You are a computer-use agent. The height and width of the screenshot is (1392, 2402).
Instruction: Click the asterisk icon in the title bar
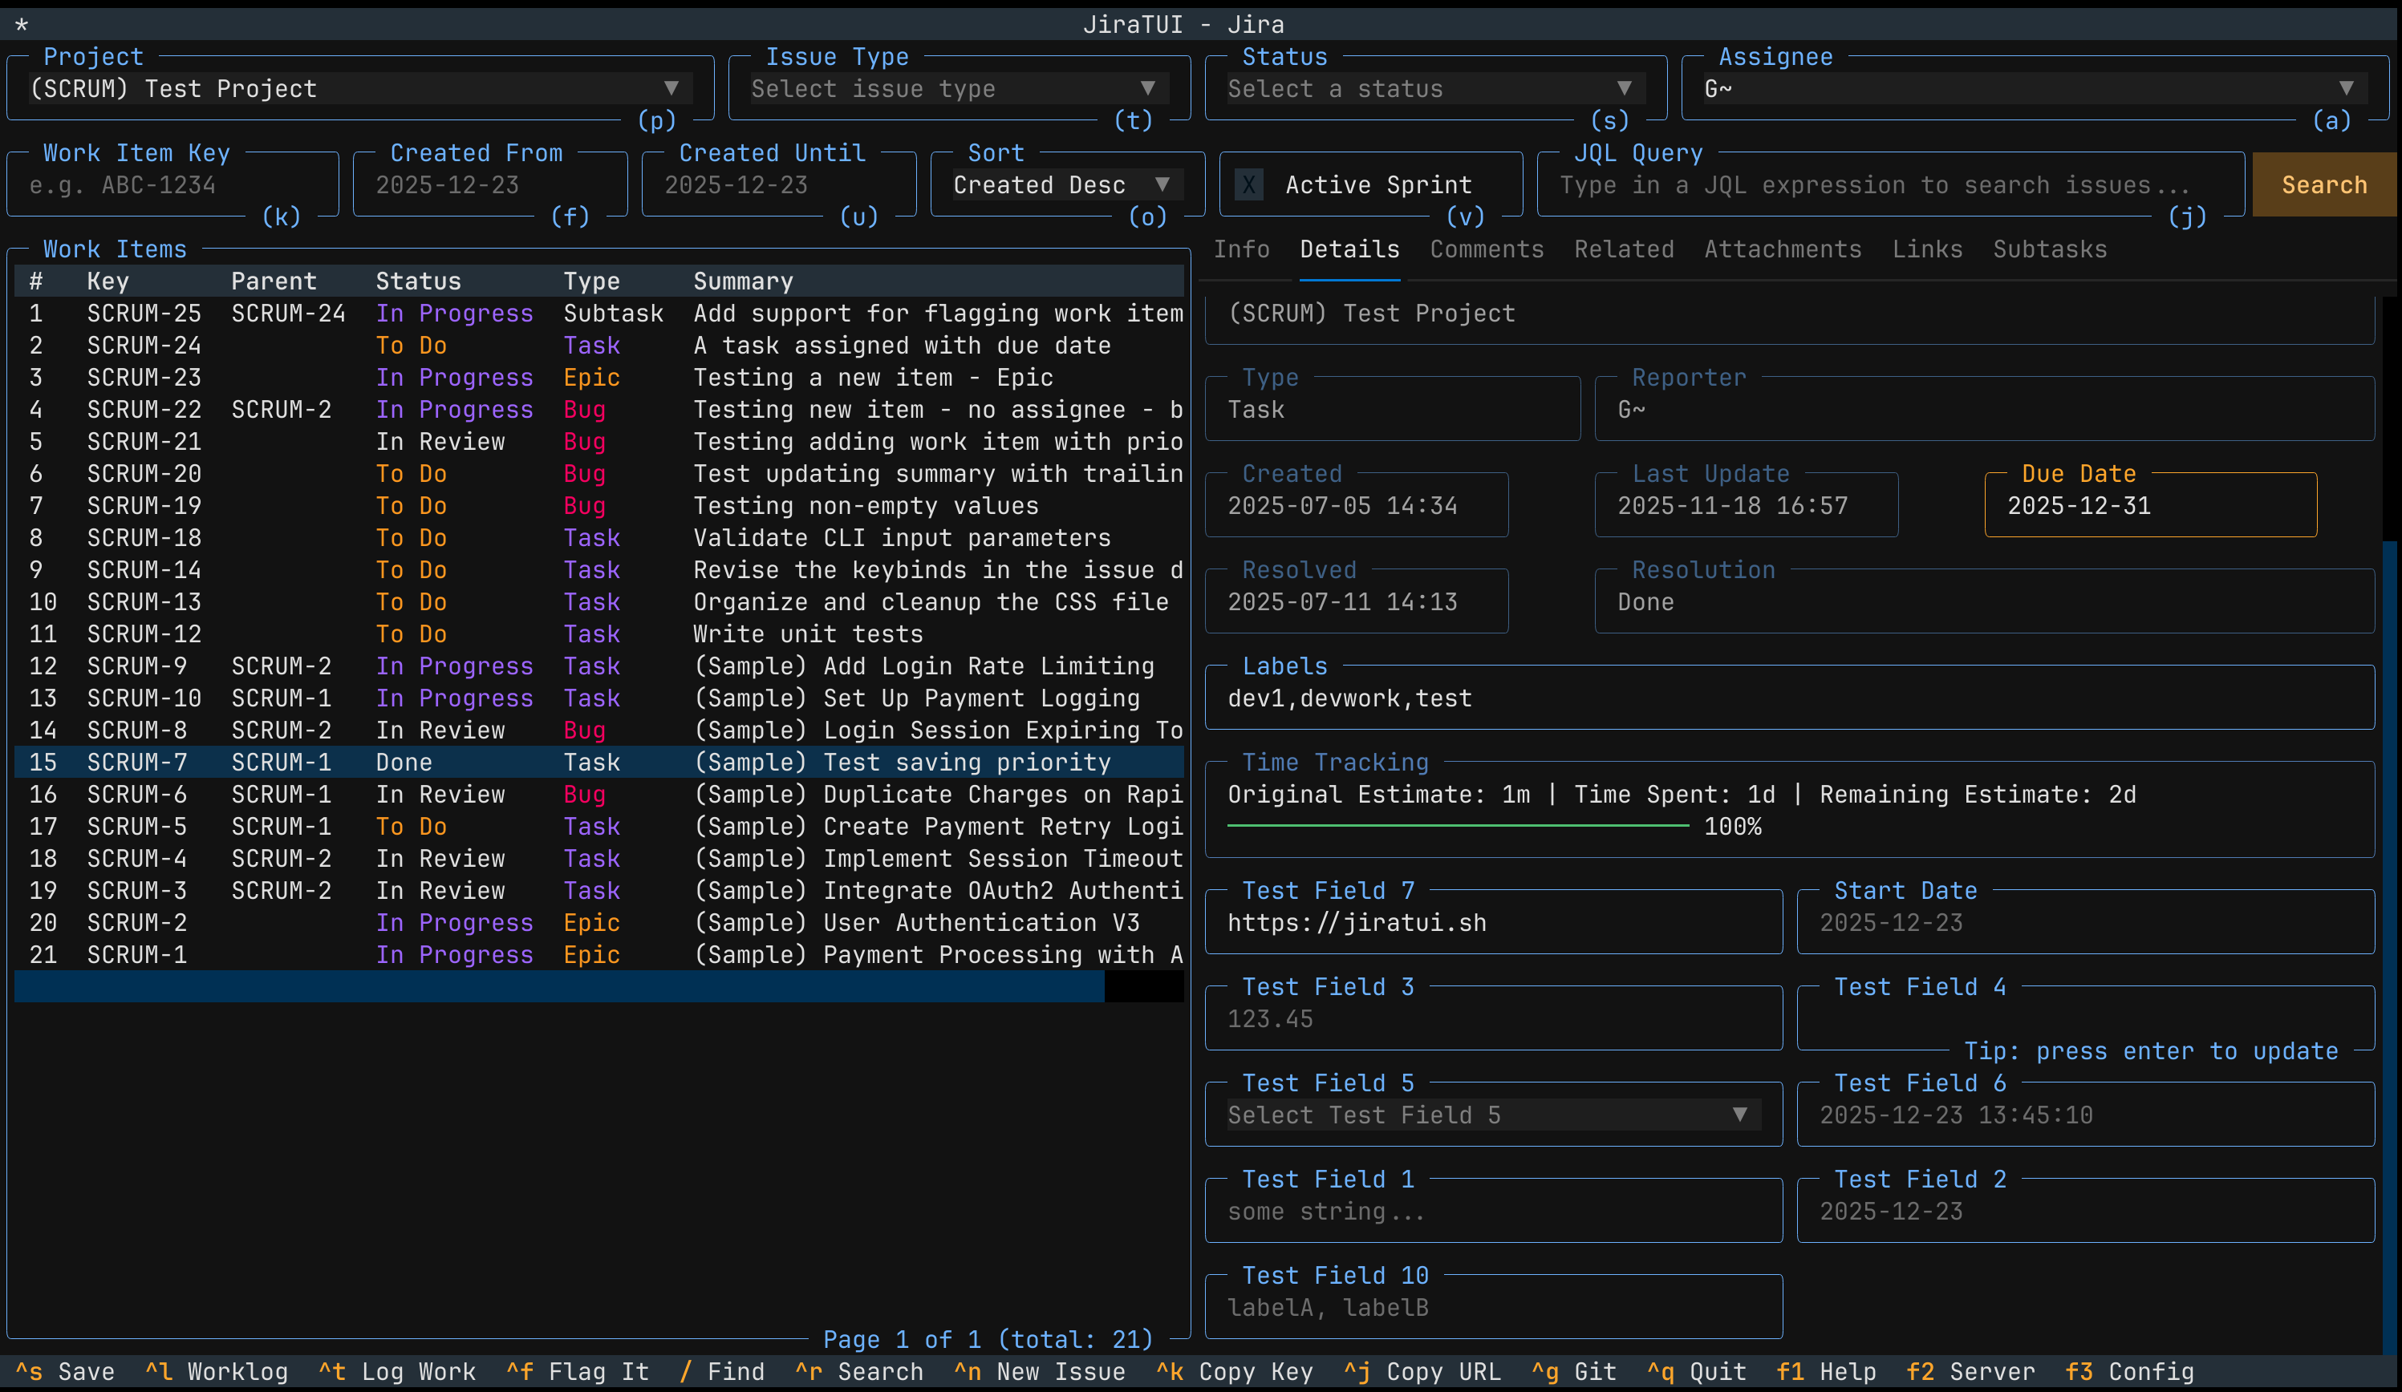pyautogui.click(x=21, y=25)
